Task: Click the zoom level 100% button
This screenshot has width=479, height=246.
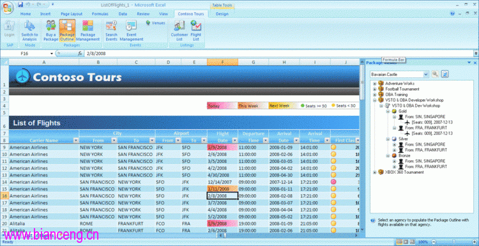Action: click(423, 242)
